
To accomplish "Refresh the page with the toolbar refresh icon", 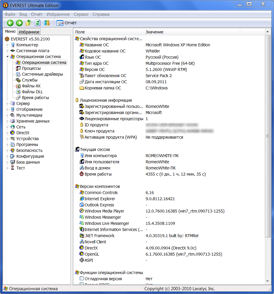I will (38, 23).
